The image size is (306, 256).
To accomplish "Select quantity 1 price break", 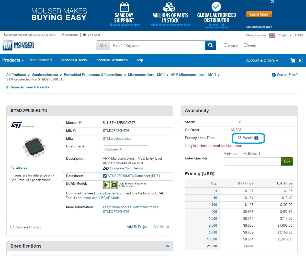I will pyautogui.click(x=216, y=191).
